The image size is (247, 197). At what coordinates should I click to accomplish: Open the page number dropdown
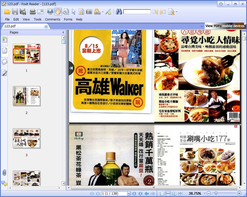129,193
